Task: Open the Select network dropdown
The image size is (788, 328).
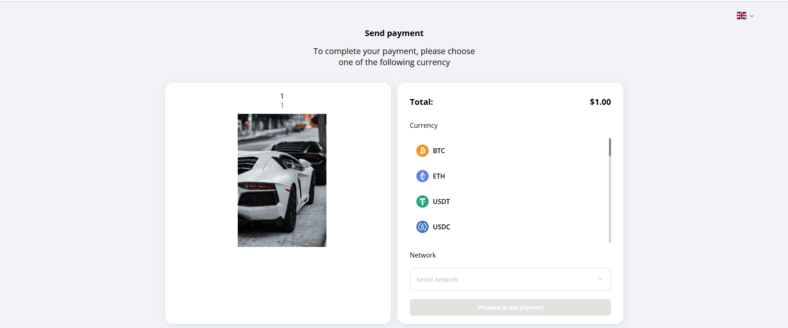Action: 510,279
